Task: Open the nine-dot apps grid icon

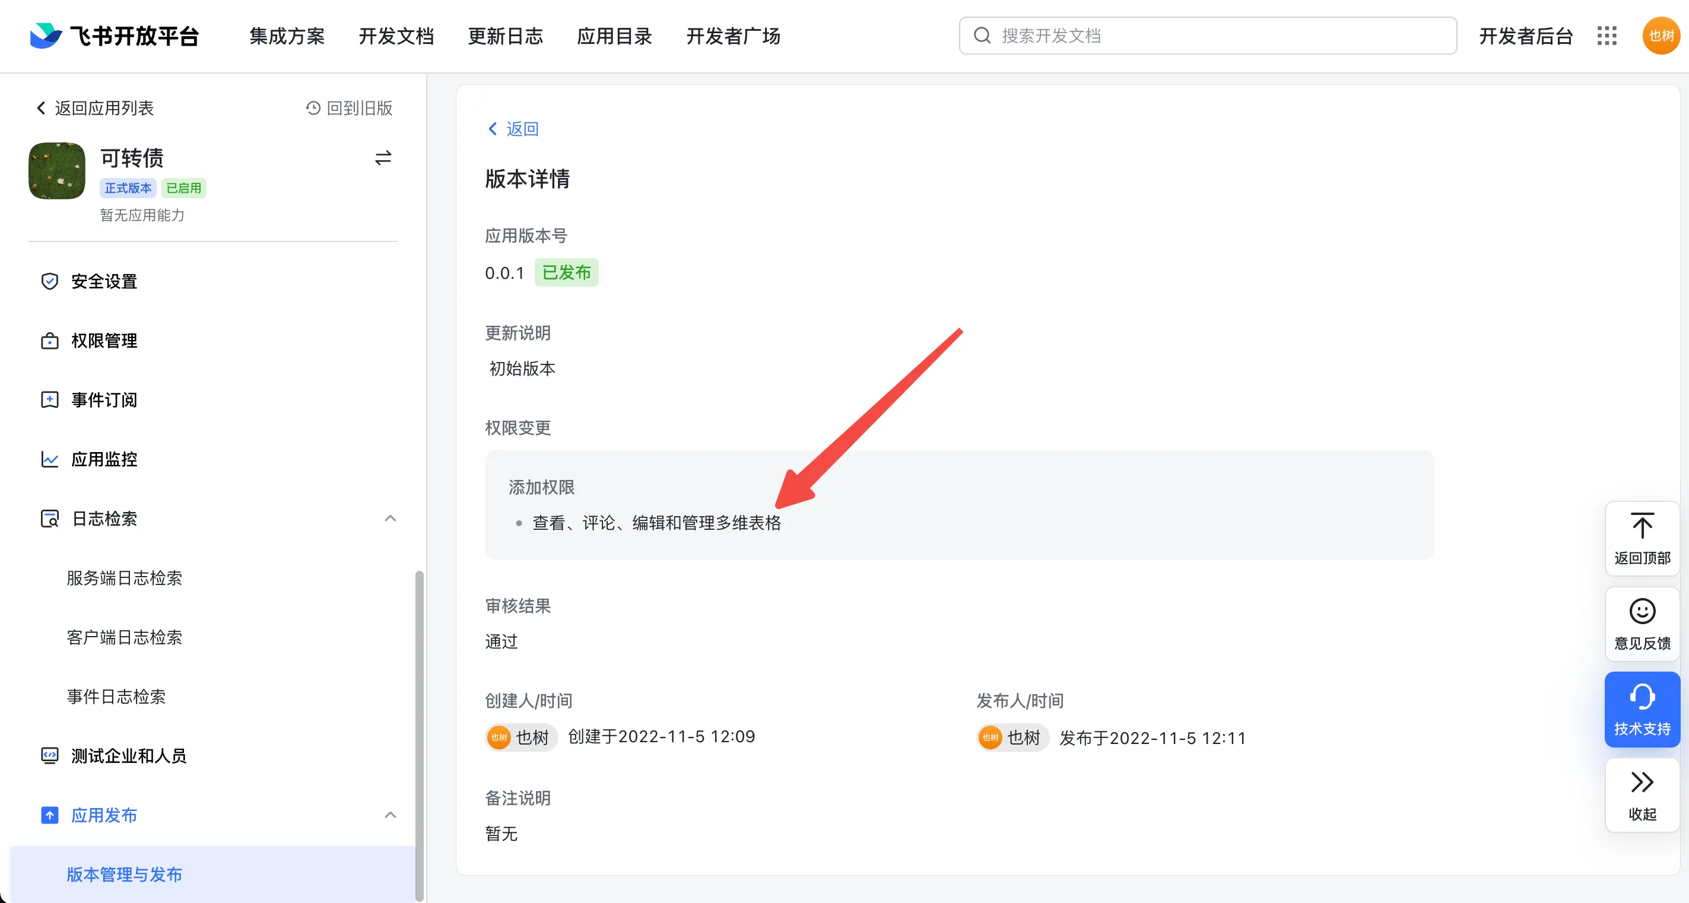Action: (1607, 36)
